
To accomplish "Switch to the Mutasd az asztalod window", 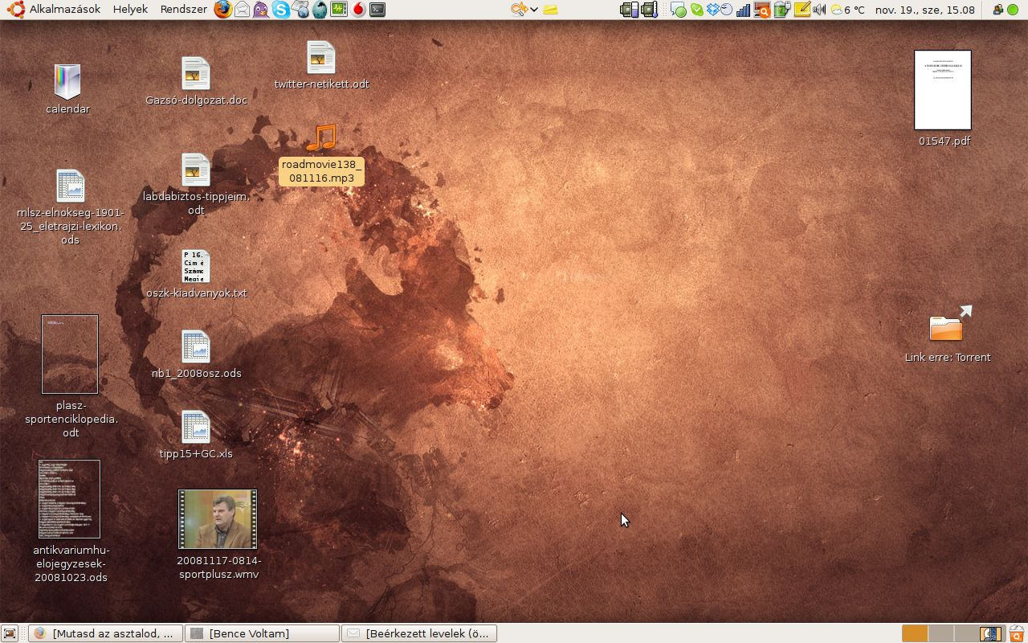I will click(105, 633).
